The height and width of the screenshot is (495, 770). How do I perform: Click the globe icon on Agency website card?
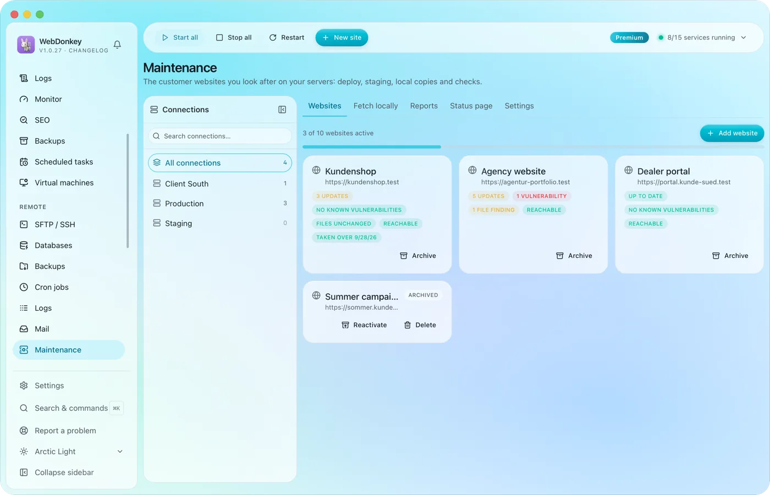point(472,170)
